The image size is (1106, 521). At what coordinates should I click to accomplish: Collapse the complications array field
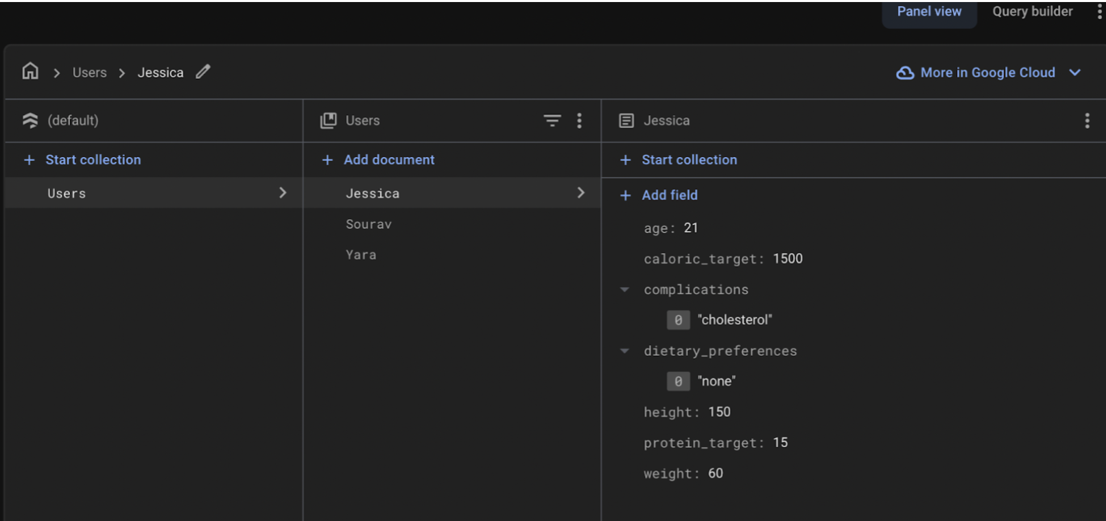click(x=624, y=290)
